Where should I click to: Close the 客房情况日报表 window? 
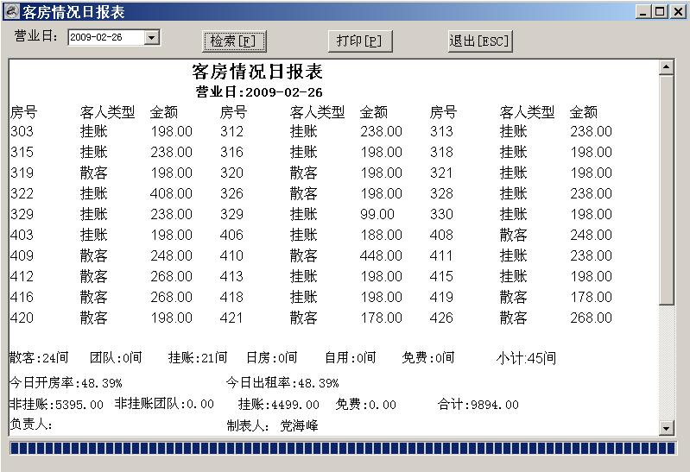[x=676, y=12]
